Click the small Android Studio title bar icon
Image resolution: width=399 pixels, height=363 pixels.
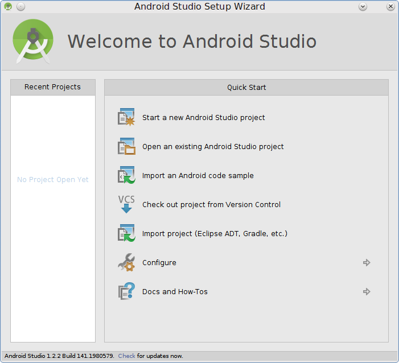(x=8, y=6)
